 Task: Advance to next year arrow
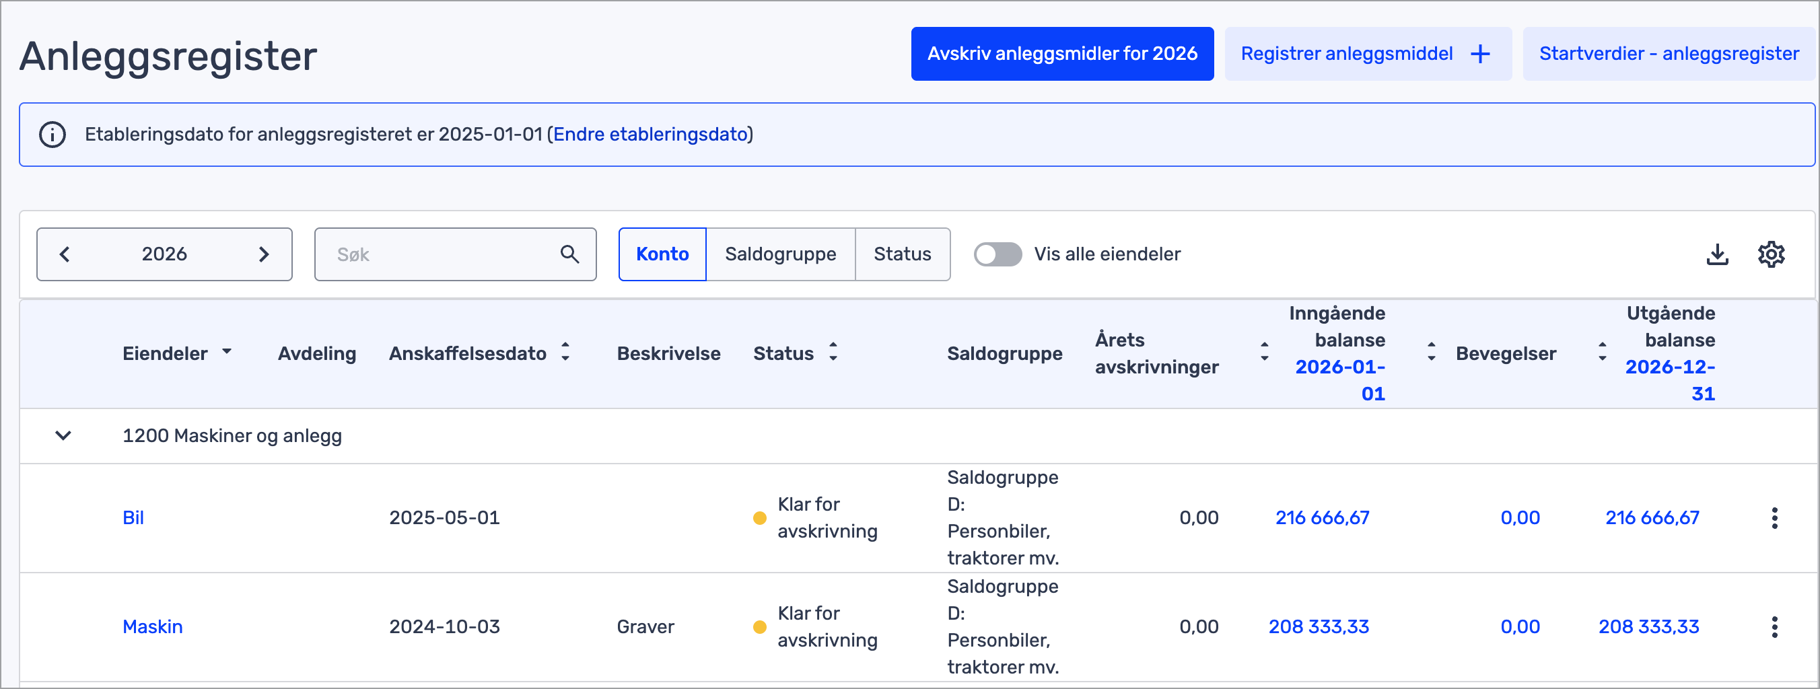click(264, 254)
